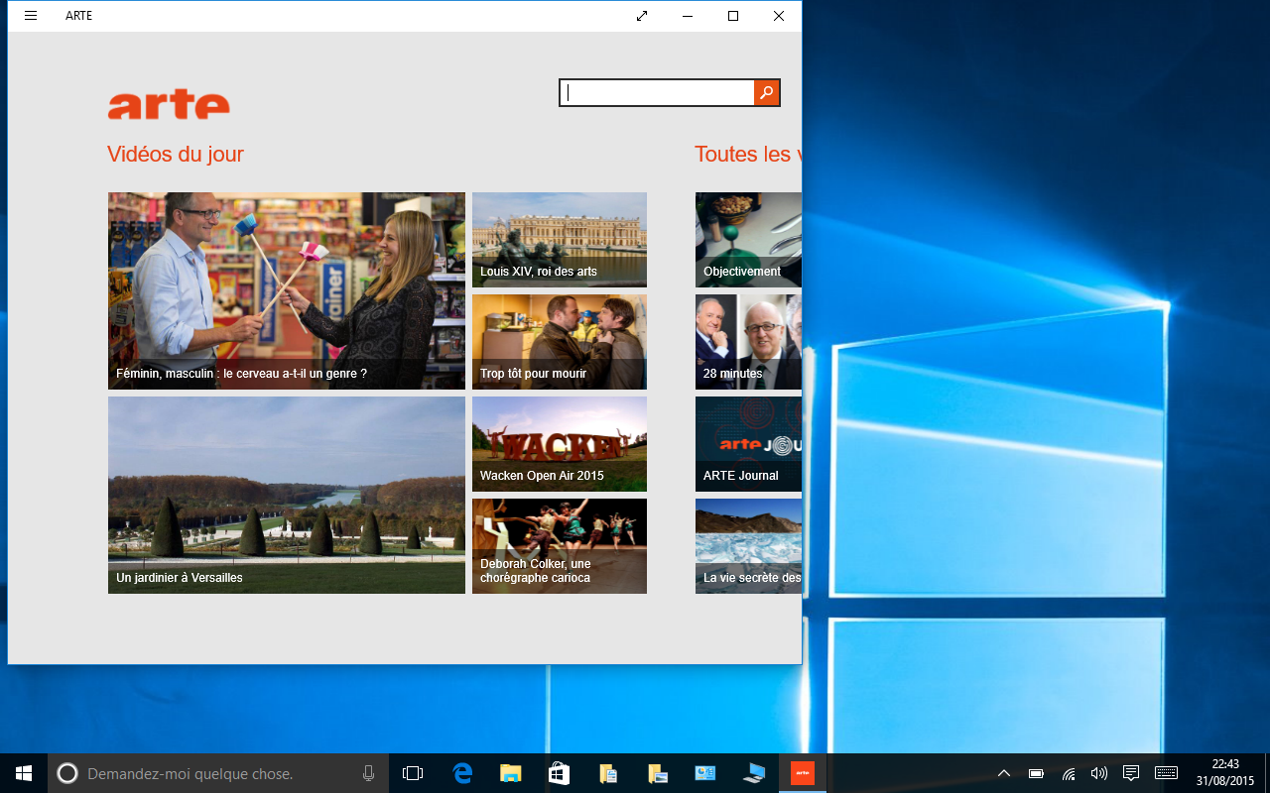
Task: Open the 'ARTE Journal' tile
Action: tap(748, 444)
